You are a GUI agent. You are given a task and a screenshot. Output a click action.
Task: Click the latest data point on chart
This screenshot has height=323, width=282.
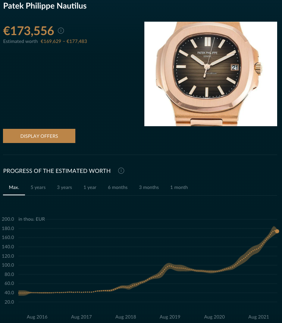click(x=277, y=232)
